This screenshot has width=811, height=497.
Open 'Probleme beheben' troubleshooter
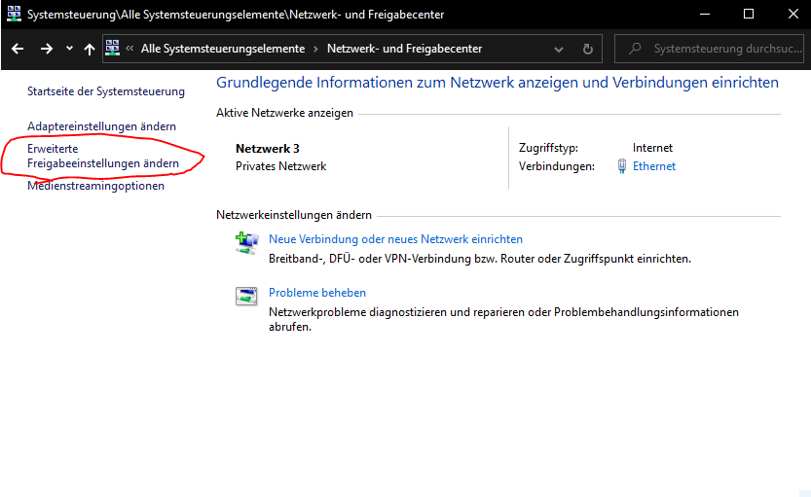317,293
